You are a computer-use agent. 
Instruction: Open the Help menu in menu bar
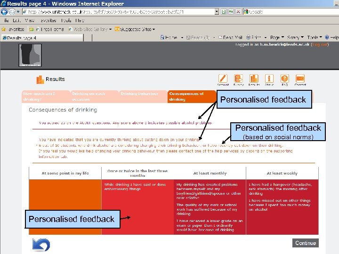80,21
